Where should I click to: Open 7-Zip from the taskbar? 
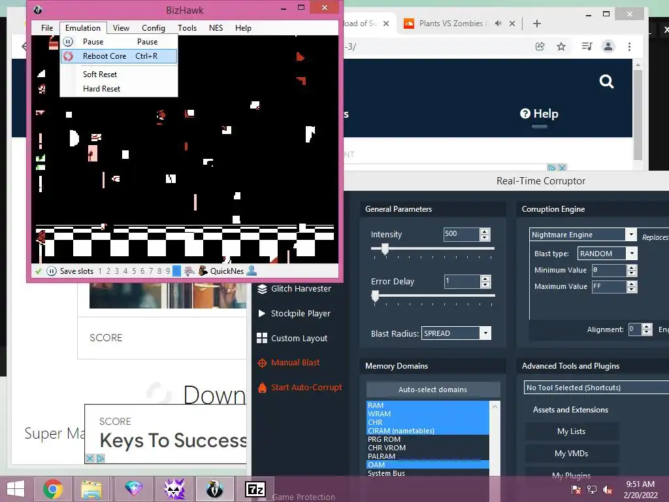(255, 489)
